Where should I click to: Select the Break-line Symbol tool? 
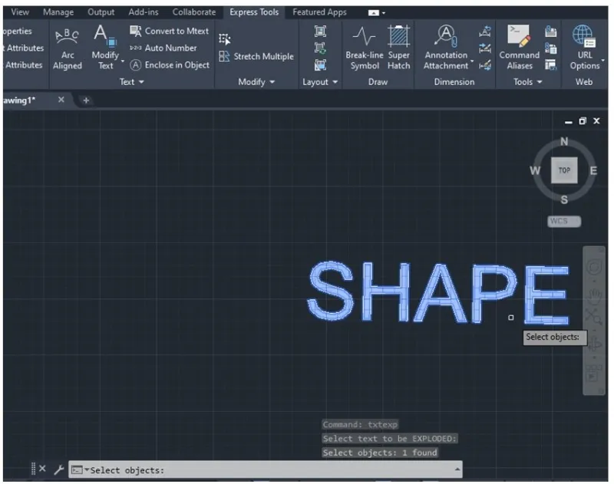pos(365,48)
